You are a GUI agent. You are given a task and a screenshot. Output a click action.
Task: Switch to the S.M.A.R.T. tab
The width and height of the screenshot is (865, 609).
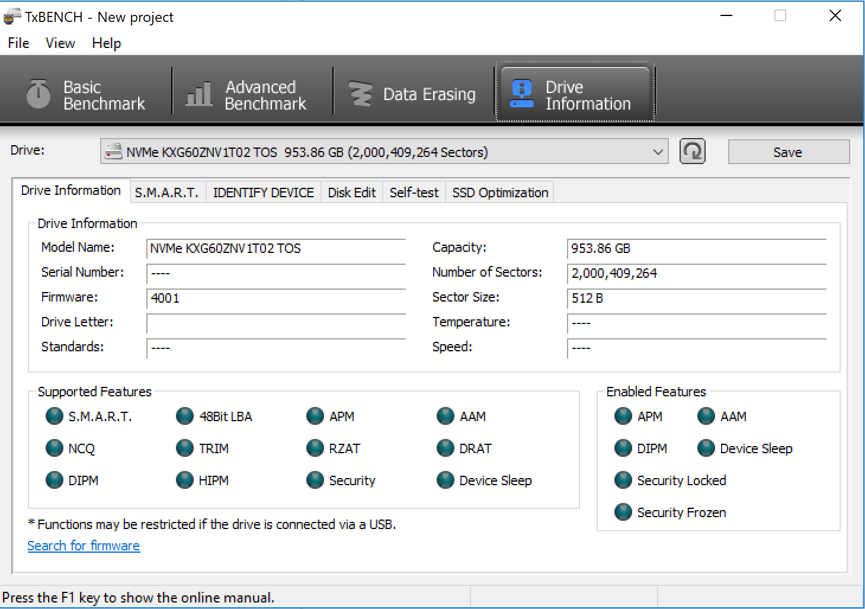click(166, 193)
